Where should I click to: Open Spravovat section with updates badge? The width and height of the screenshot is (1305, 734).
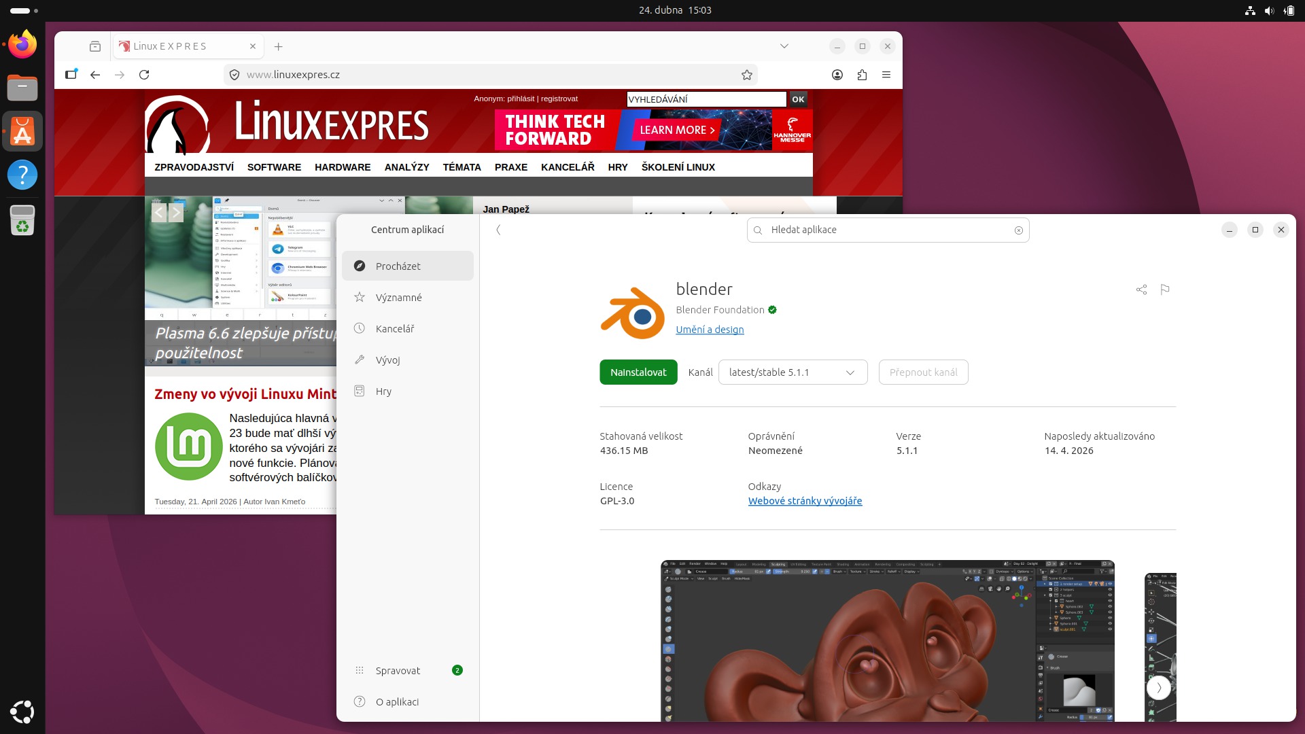tap(398, 671)
